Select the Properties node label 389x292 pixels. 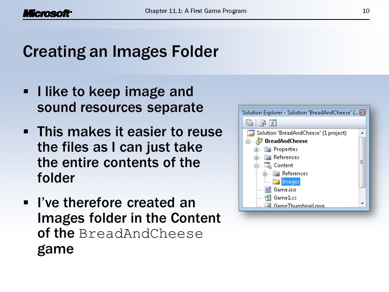point(285,149)
